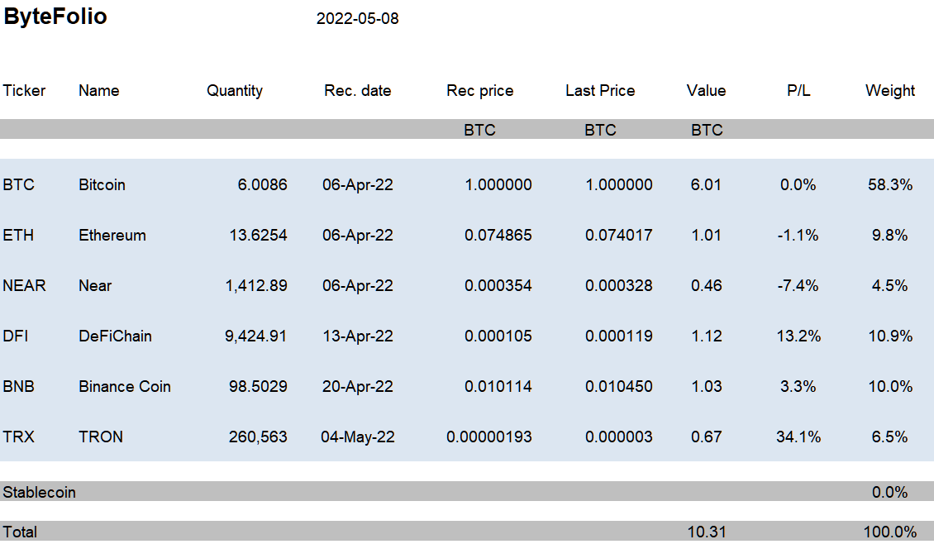Click the NEAR ticker cell
This screenshot has width=934, height=544.
25,285
